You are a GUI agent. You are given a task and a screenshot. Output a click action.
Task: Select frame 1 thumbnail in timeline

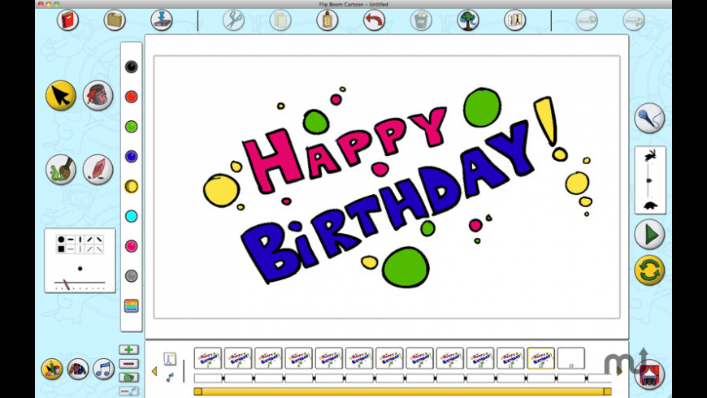pos(207,358)
